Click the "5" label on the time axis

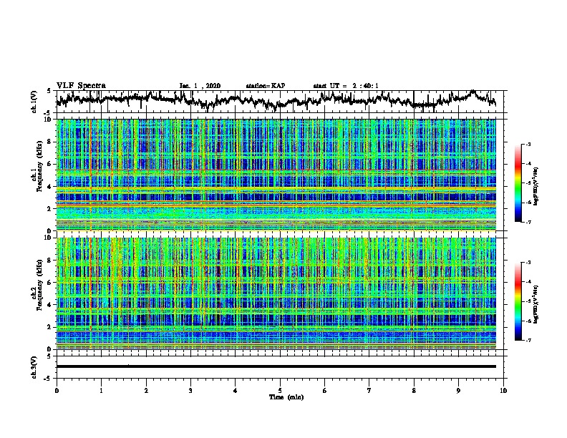280,390
